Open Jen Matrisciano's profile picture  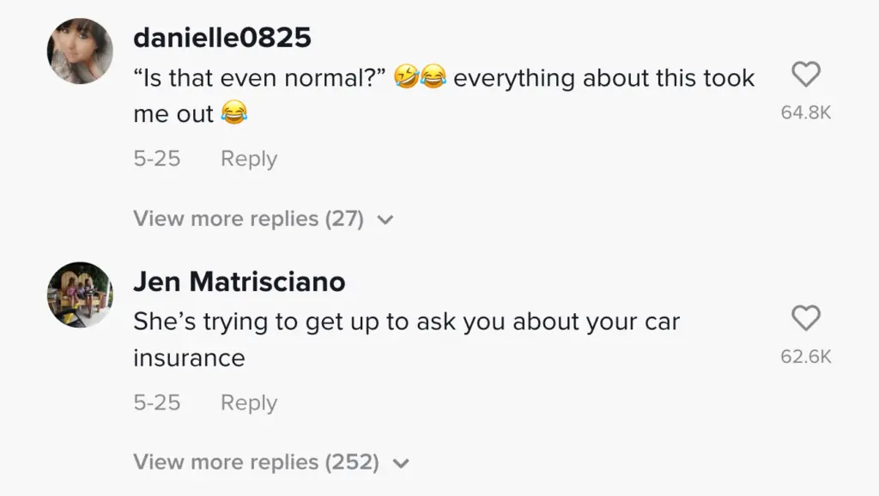click(x=80, y=294)
